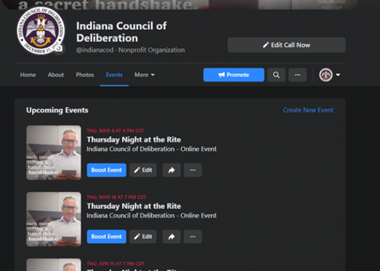Expand the More tab dropdown
Viewport: 380px width, 271px height.
pyautogui.click(x=144, y=75)
